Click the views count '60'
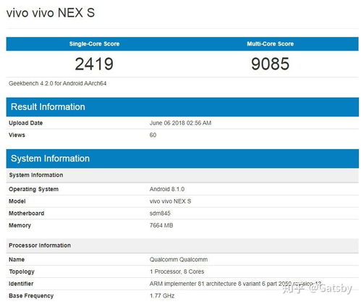361x304 pixels. click(x=153, y=135)
